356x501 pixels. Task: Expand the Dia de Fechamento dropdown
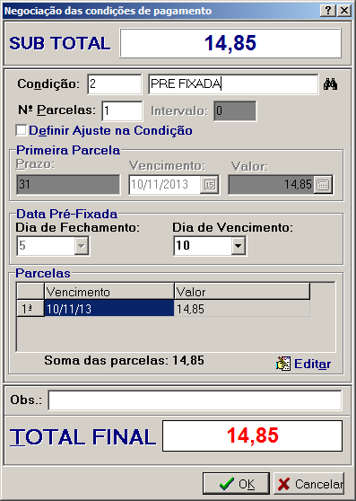pyautogui.click(x=82, y=246)
